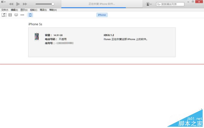This screenshot has width=204, height=128.
Task: Open the 帮助(H) menu
Action: 53,10
